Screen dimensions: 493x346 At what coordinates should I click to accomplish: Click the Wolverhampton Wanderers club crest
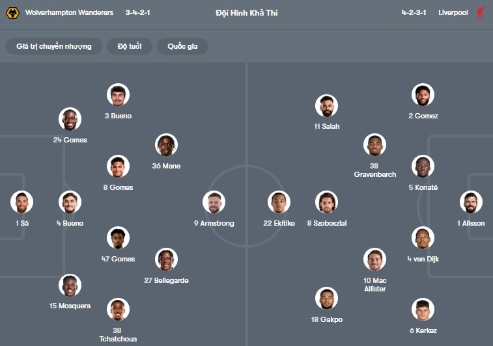pos(12,12)
